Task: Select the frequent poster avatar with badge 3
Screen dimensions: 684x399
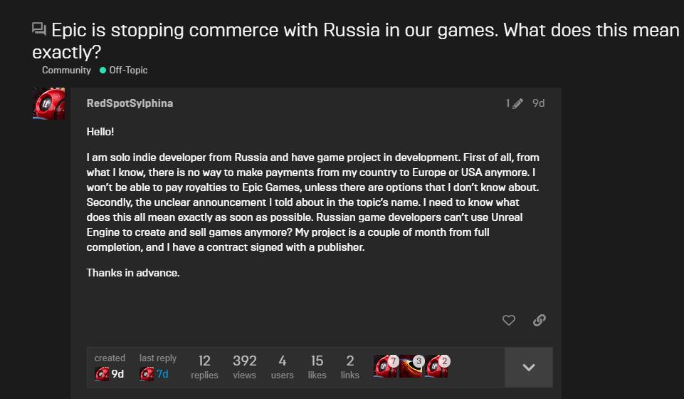Action: click(x=410, y=366)
